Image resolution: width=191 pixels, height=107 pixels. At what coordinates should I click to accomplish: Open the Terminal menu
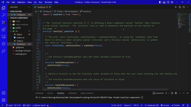[x=48, y=2]
